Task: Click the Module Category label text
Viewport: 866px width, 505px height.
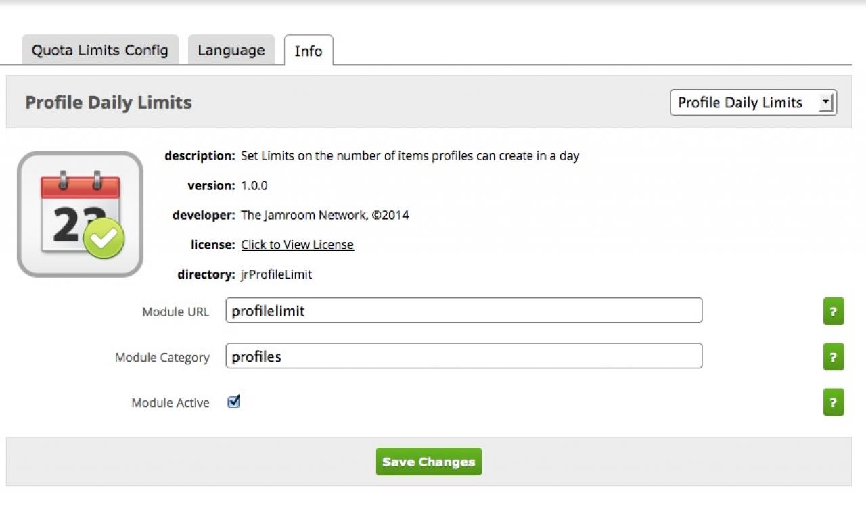Action: [x=162, y=358]
